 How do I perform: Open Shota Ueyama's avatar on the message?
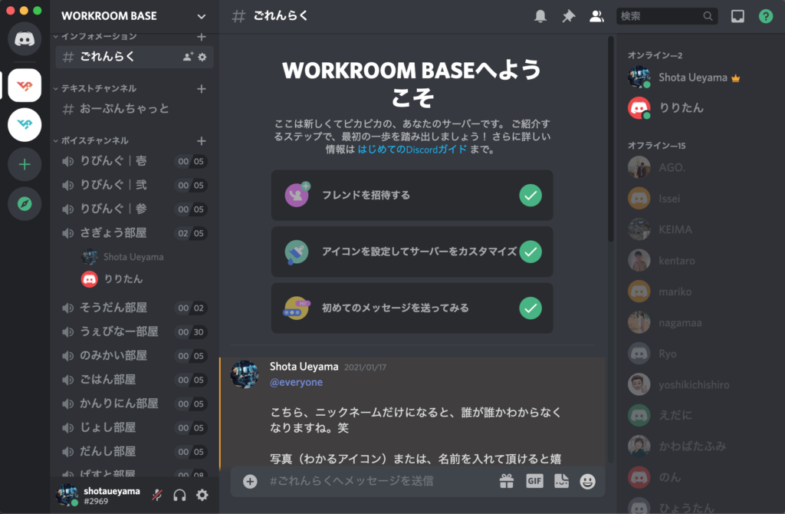[x=245, y=374]
